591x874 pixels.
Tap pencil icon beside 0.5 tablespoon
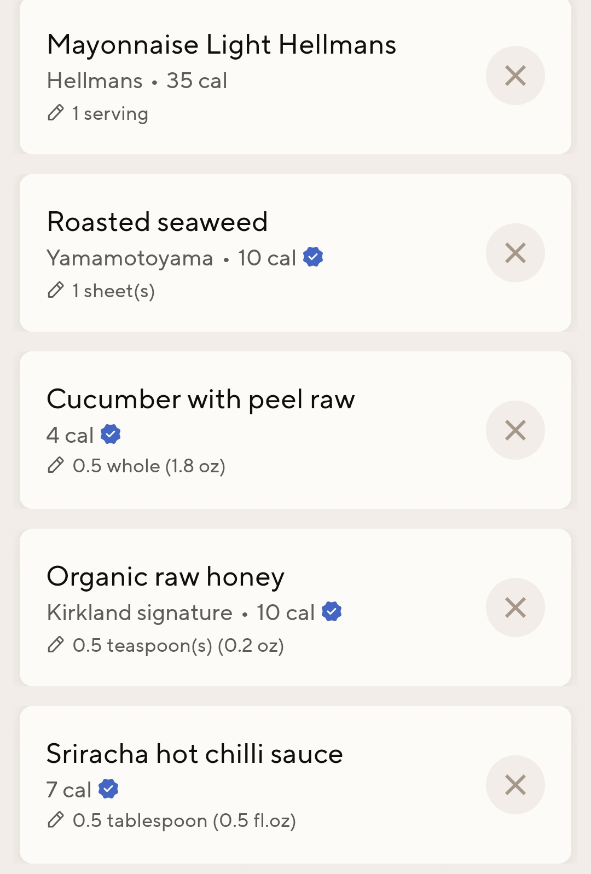coord(55,820)
